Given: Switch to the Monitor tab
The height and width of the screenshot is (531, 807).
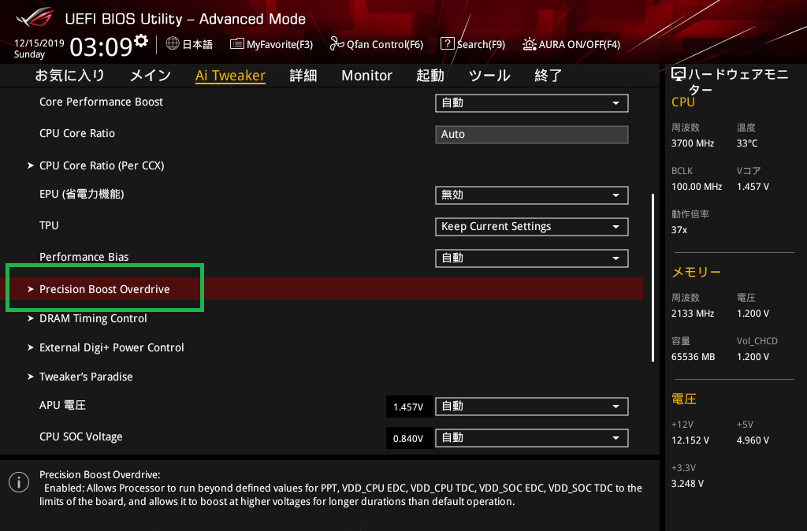Looking at the screenshot, I should (x=366, y=76).
